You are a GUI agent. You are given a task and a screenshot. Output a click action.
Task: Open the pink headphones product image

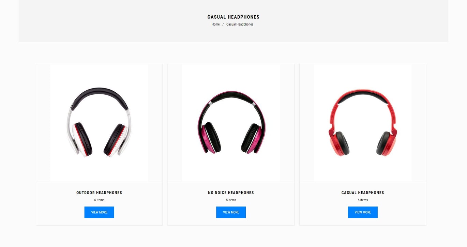coord(231,123)
